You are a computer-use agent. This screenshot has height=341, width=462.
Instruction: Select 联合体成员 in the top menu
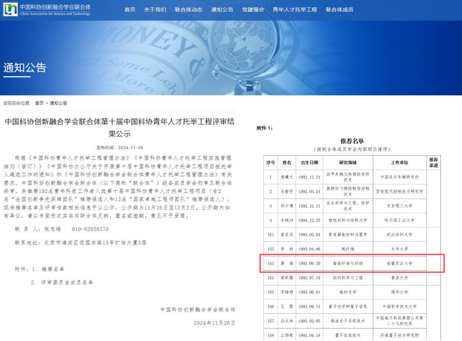pyautogui.click(x=339, y=9)
